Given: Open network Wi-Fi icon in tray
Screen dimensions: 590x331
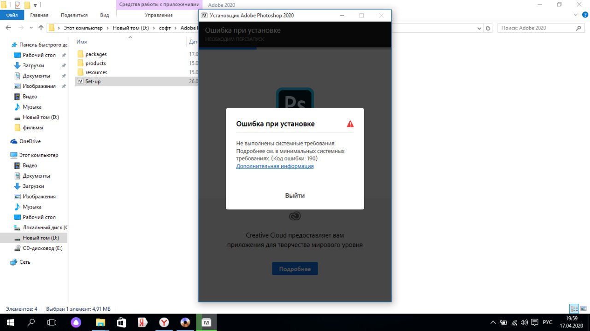Looking at the screenshot, I should [x=514, y=322].
